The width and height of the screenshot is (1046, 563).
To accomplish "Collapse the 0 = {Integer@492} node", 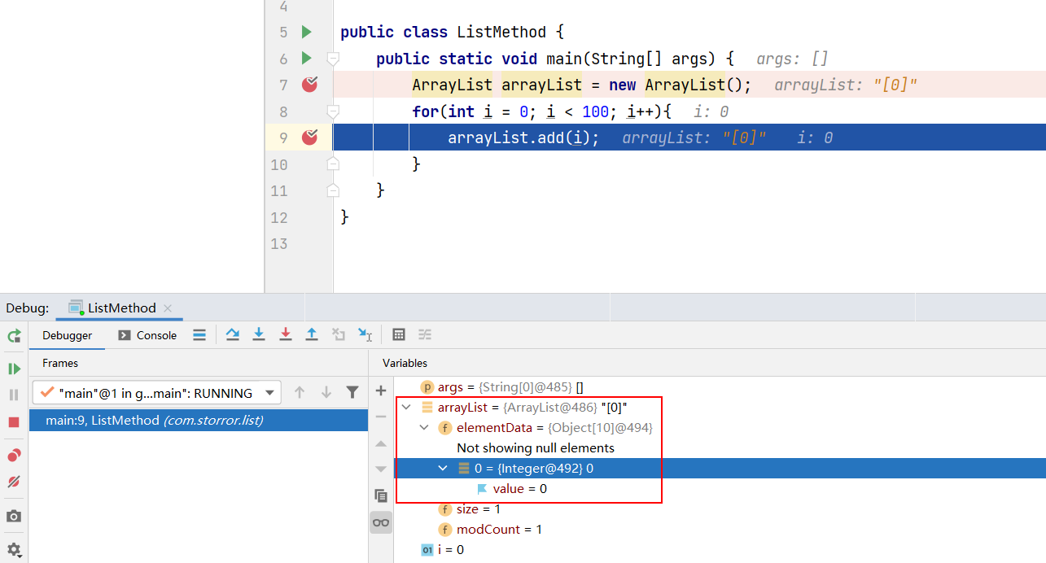I will (444, 469).
